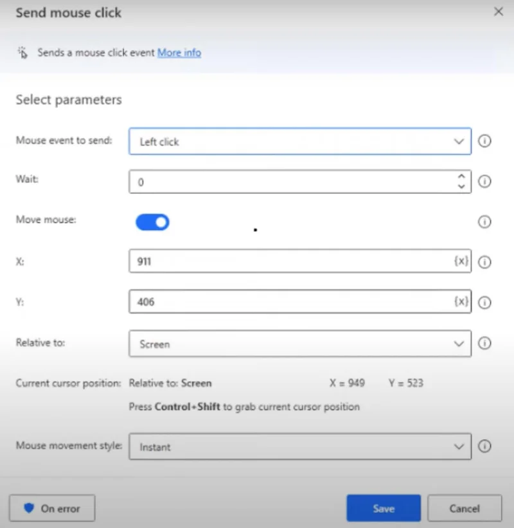Image resolution: width=514 pixels, height=528 pixels.
Task: Click the shield icon on On error button
Action: click(29, 508)
